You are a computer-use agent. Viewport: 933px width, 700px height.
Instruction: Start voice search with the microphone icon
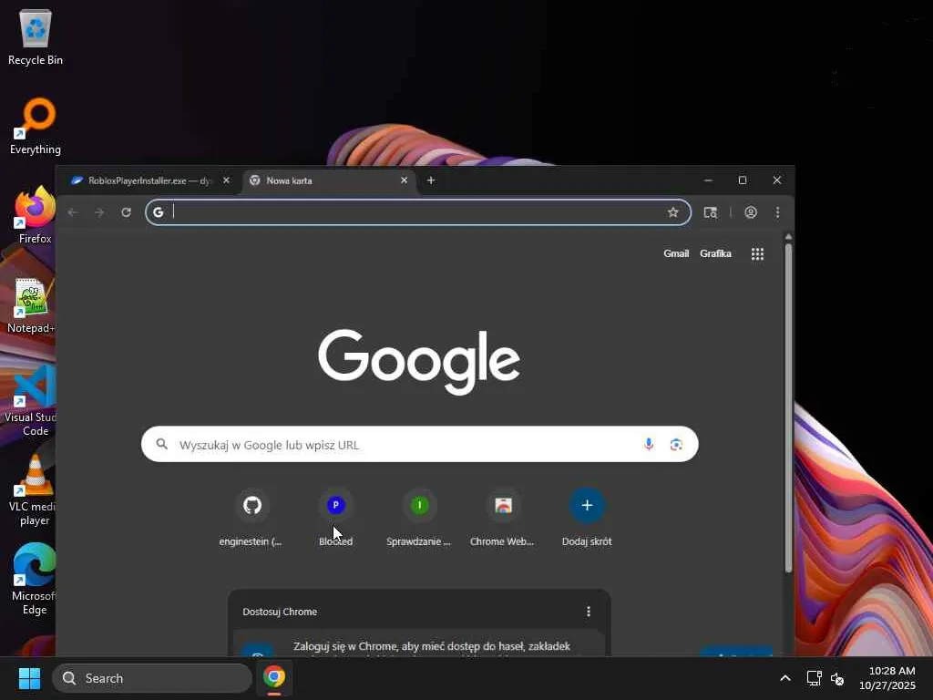[x=649, y=444]
